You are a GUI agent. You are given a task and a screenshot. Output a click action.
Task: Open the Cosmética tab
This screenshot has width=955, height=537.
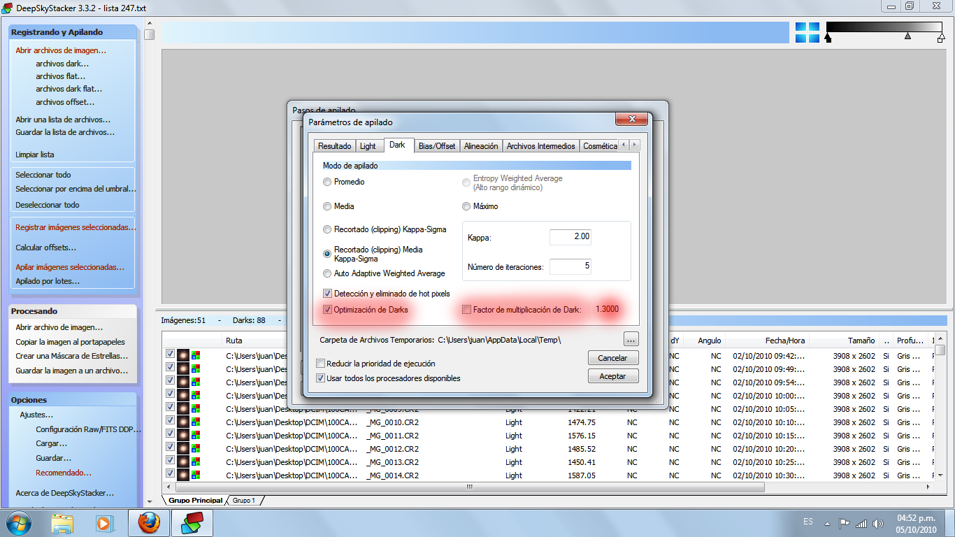pos(600,146)
